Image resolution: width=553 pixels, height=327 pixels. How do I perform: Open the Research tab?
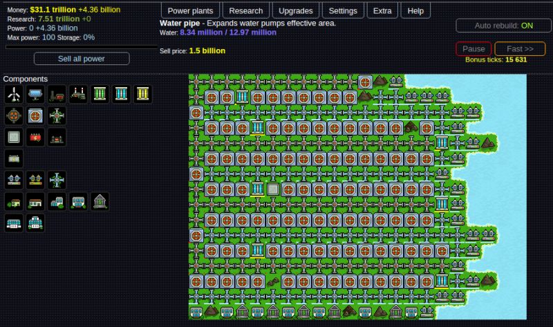point(246,10)
